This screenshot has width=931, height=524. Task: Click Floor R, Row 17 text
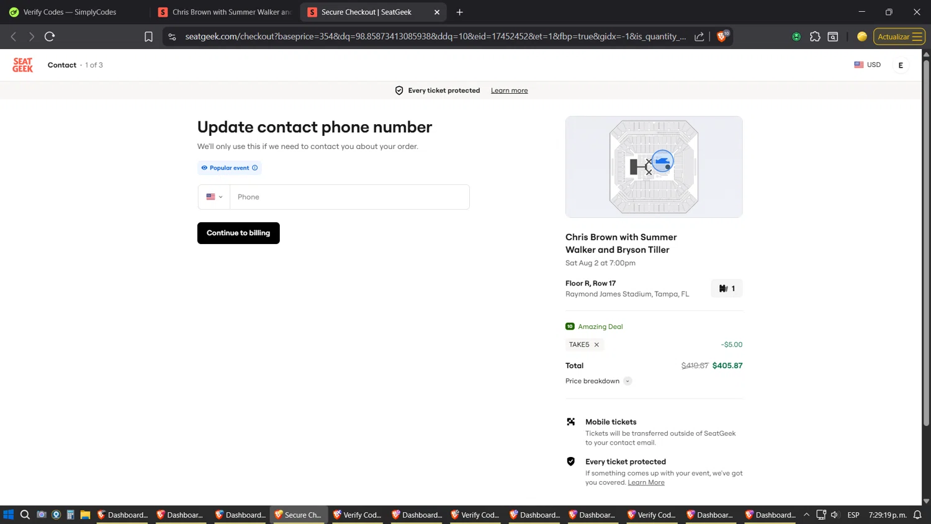590,283
